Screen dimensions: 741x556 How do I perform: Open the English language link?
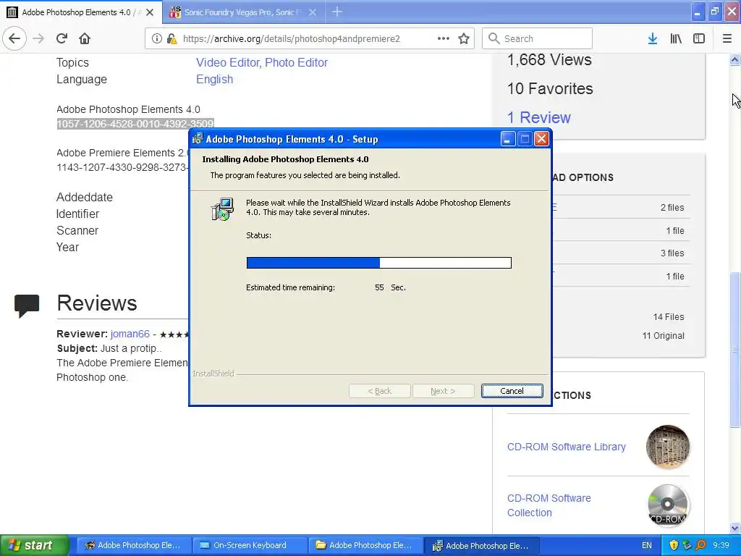click(214, 79)
